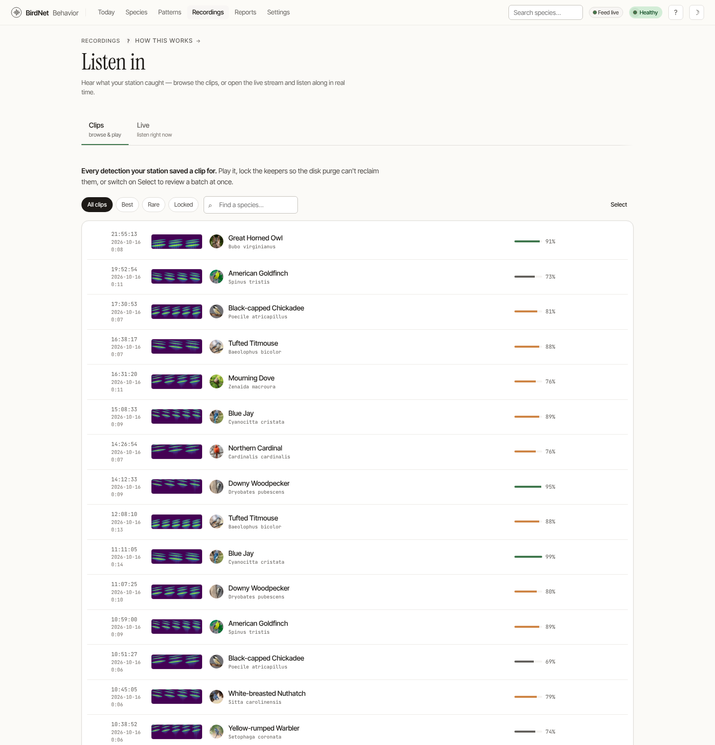This screenshot has height=745, width=715.
Task: Focus the Find a species field
Action: pos(251,205)
